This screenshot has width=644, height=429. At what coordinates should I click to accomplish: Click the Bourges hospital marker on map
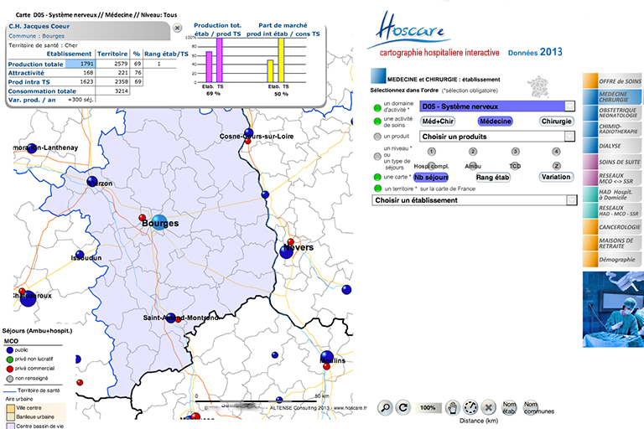(158, 222)
